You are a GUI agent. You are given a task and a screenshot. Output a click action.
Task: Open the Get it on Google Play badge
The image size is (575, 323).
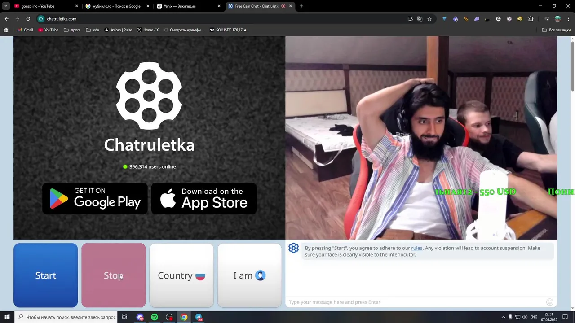pyautogui.click(x=95, y=198)
